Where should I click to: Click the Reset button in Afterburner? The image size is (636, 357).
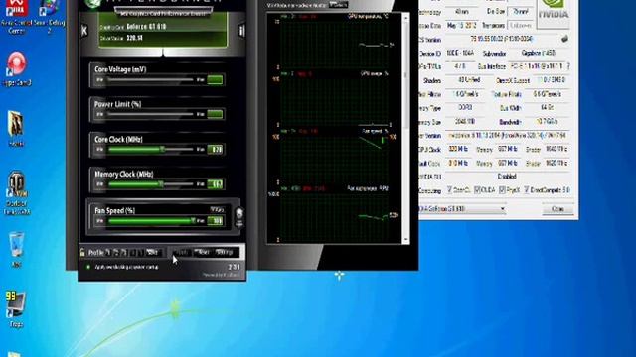(202, 252)
